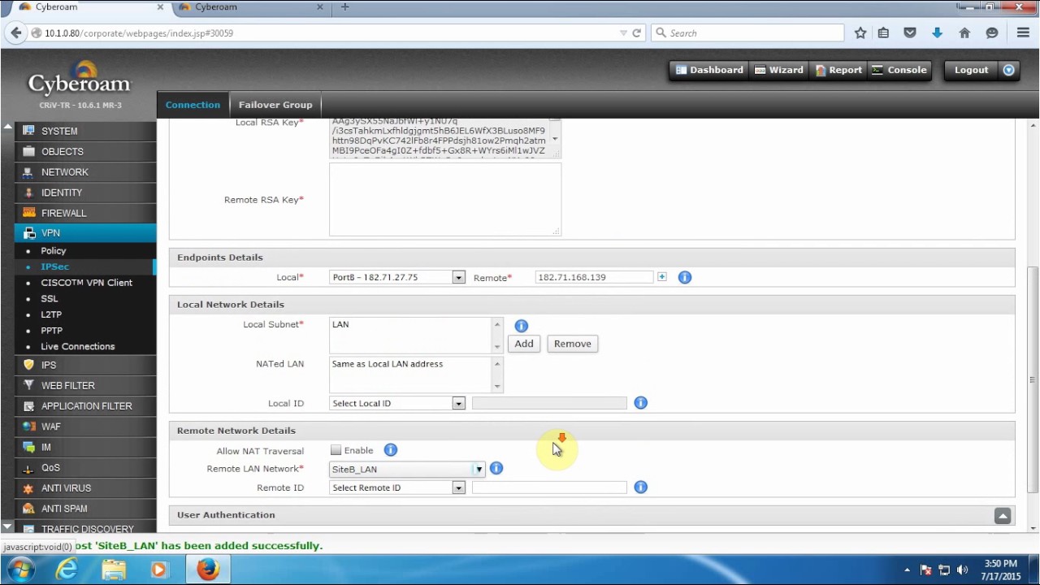The width and height of the screenshot is (1040, 585).
Task: Open VPN Policy submenu item
Action: click(x=54, y=251)
